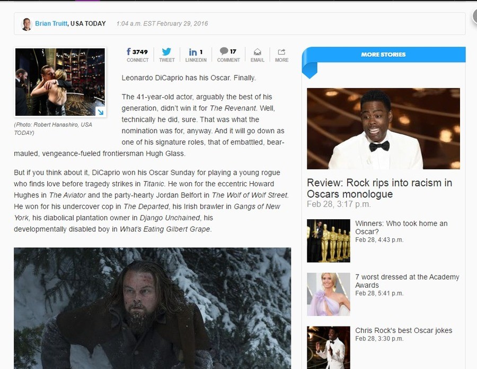
Task: Click 'What's Eating Gilbert Grape' italic title
Action: point(165,229)
